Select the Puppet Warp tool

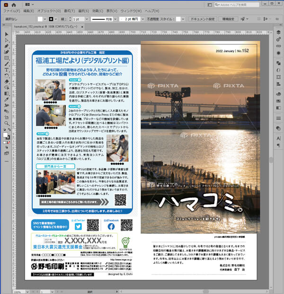click(x=7, y=105)
